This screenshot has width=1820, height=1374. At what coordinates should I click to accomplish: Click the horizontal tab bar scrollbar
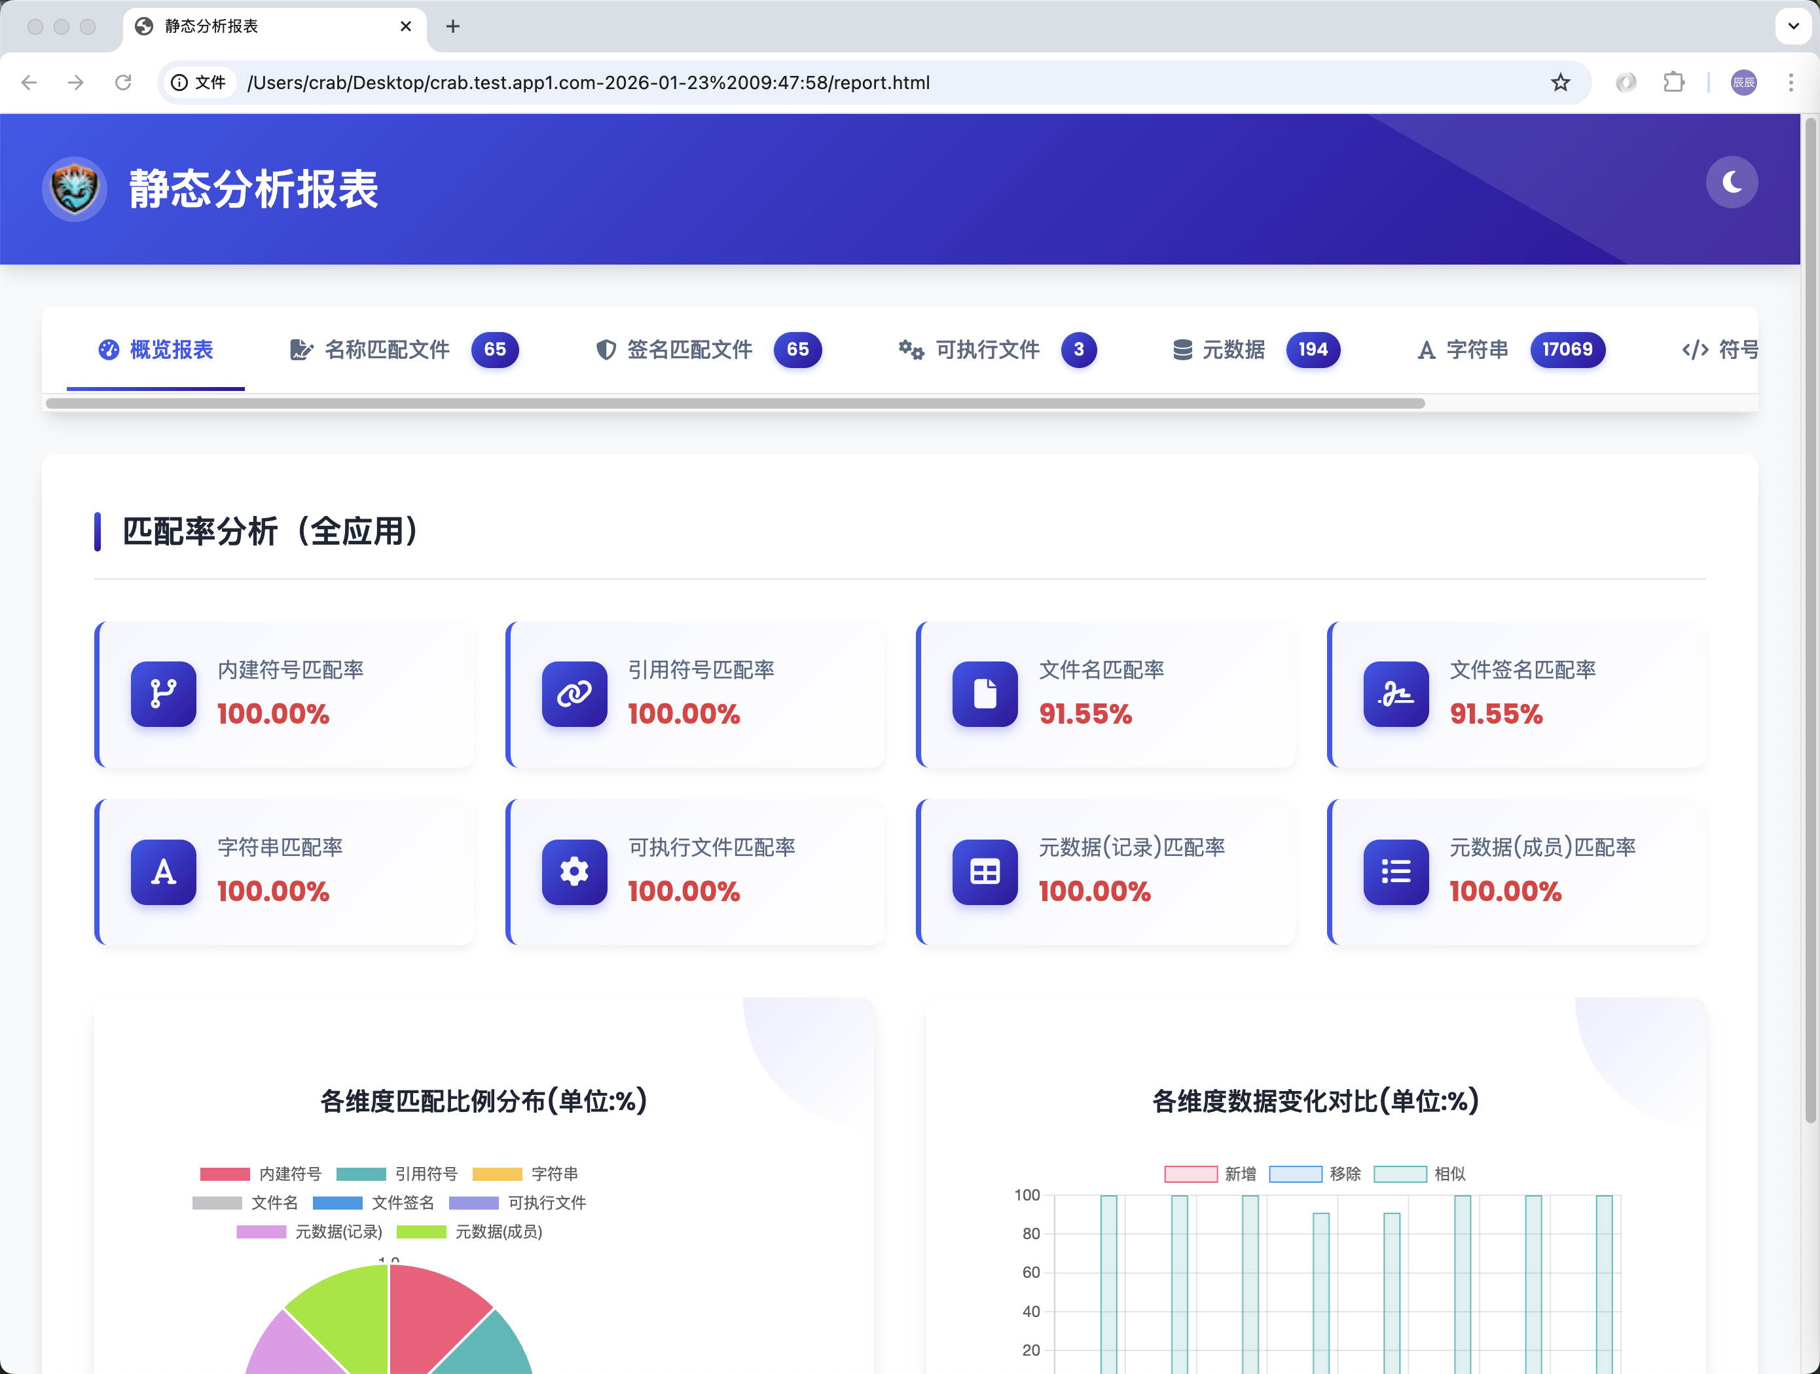pos(735,403)
